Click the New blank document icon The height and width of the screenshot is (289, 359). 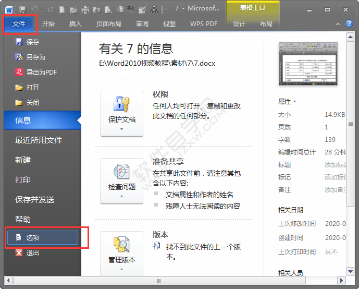tap(62, 9)
